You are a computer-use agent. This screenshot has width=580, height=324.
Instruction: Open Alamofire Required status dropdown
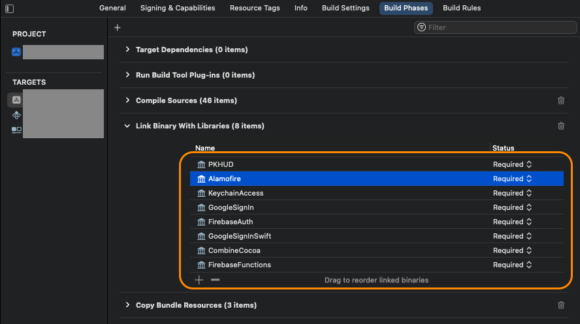(512, 179)
